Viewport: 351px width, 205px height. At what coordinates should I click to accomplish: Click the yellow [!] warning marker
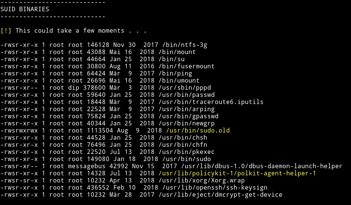point(6,30)
